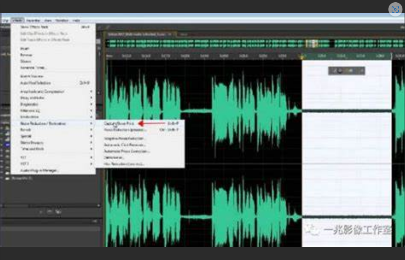Viewport: 405px width, 260px height.
Task: Expand the Reverb submenu
Action: (x=26, y=130)
